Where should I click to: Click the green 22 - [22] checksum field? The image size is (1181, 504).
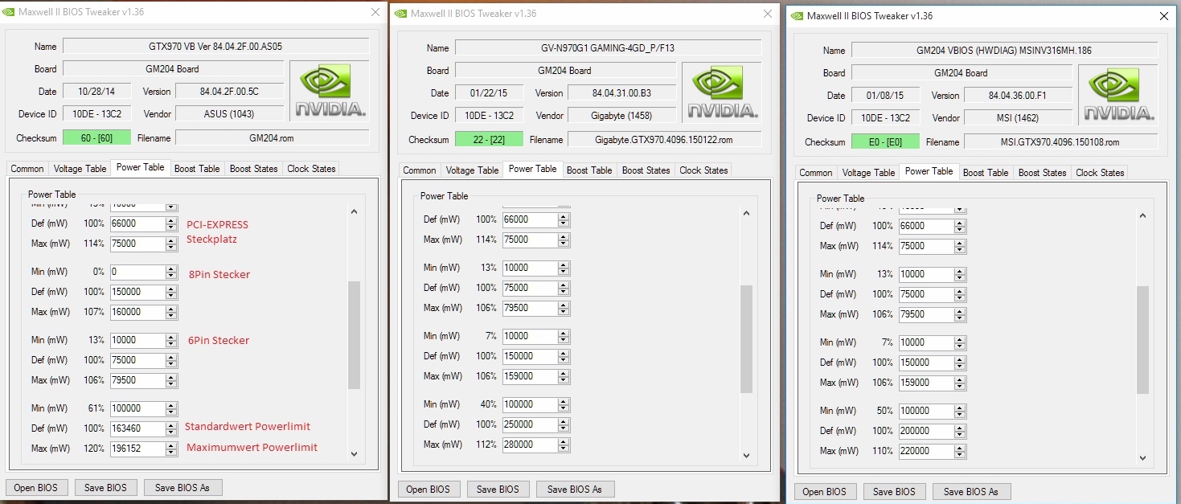490,140
